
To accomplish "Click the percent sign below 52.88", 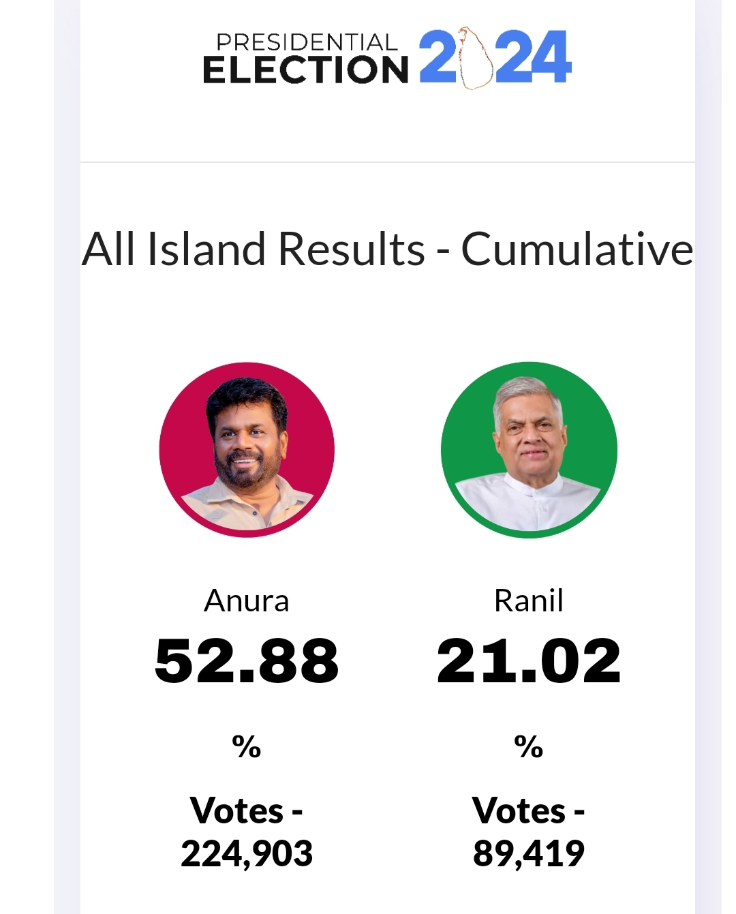I will (247, 746).
